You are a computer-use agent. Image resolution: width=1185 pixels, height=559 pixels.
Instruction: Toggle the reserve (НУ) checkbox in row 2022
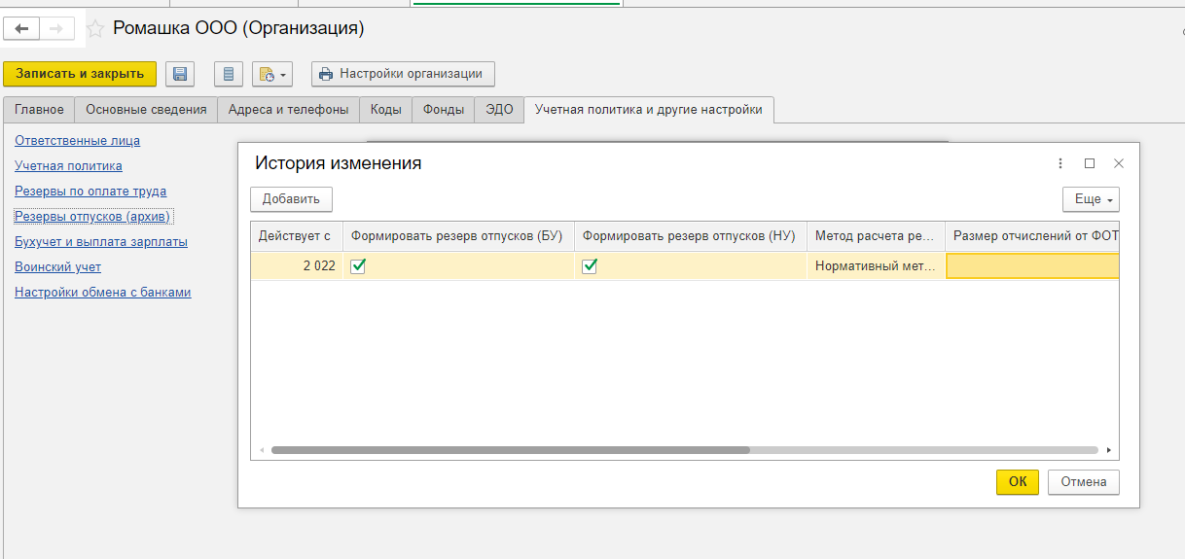(x=590, y=266)
